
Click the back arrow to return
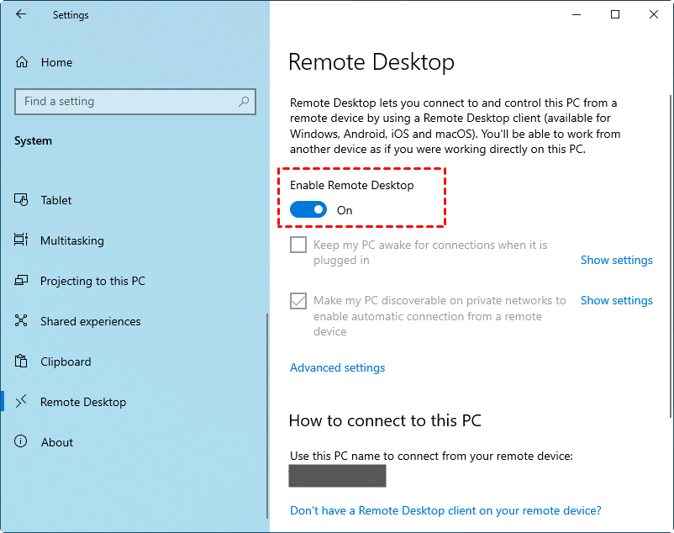pos(20,13)
